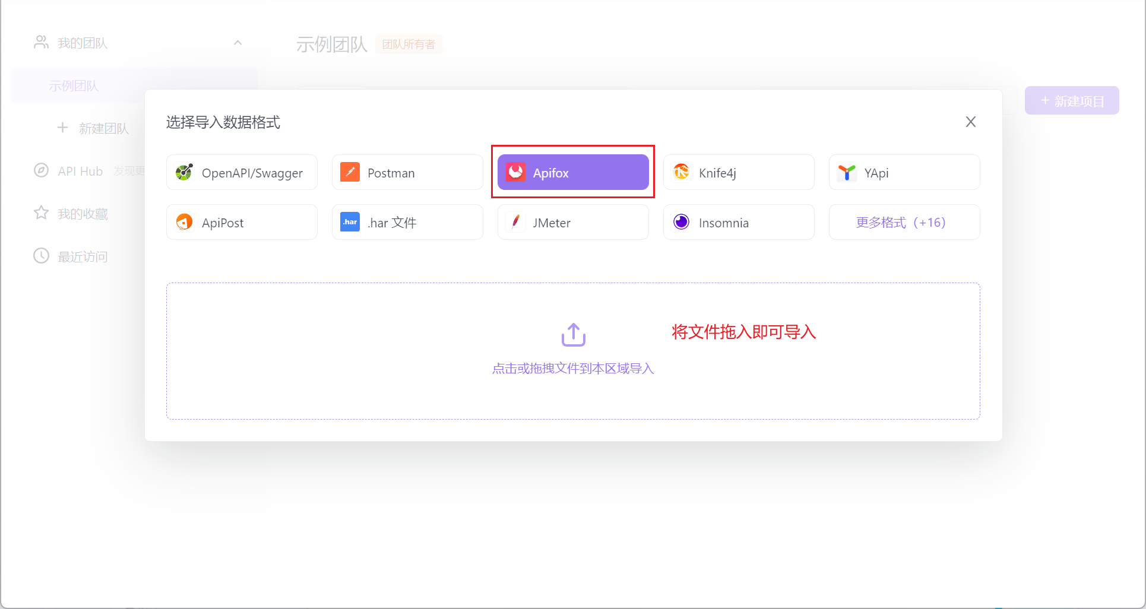
Task: Select YApi import format
Action: coord(904,173)
